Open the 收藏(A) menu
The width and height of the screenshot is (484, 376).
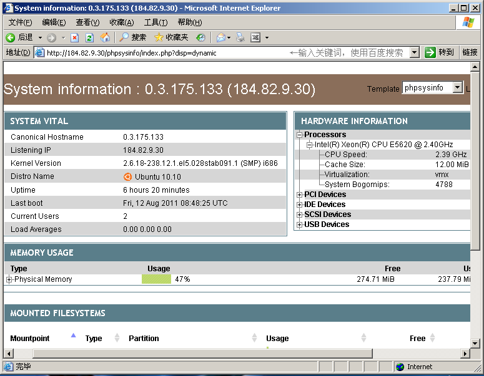coord(122,22)
